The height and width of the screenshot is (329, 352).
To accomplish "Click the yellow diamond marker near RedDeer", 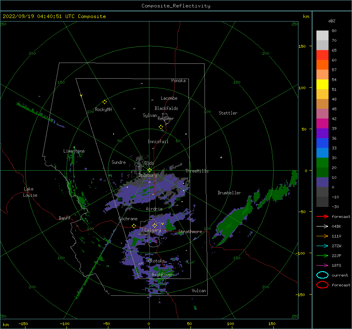I will tap(161, 127).
